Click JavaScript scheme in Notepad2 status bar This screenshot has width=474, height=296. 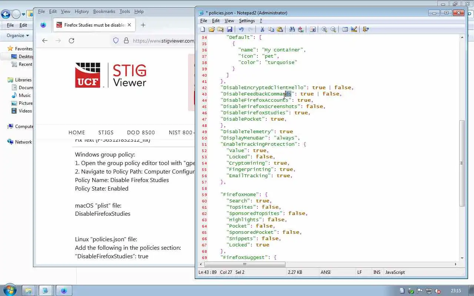point(395,272)
